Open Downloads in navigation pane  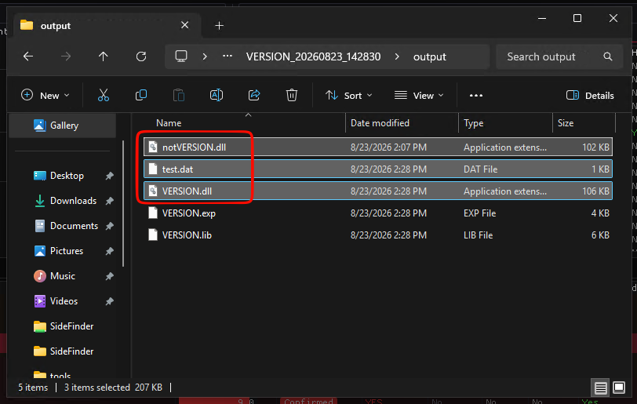click(73, 201)
